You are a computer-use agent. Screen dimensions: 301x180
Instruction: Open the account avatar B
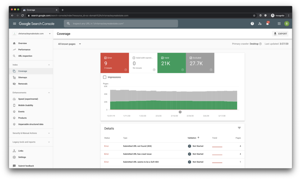click(x=287, y=24)
